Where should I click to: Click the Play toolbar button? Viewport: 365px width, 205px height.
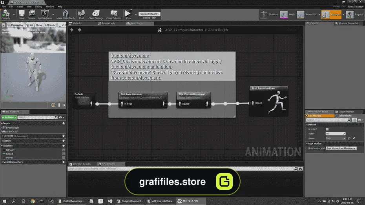click(x=128, y=15)
